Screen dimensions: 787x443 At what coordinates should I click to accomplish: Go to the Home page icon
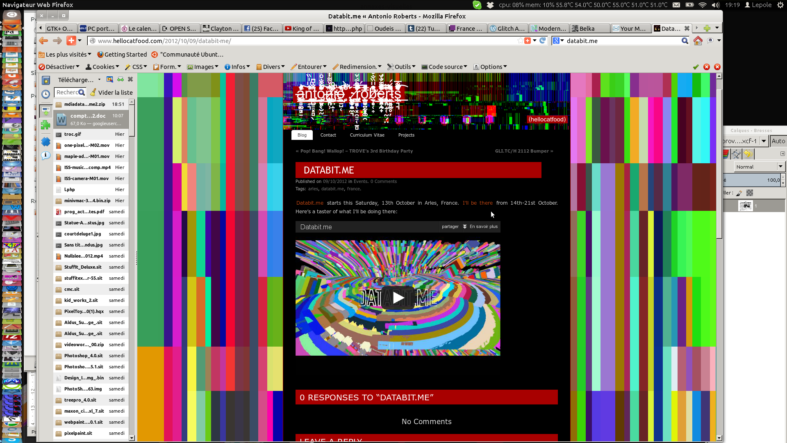tap(698, 41)
